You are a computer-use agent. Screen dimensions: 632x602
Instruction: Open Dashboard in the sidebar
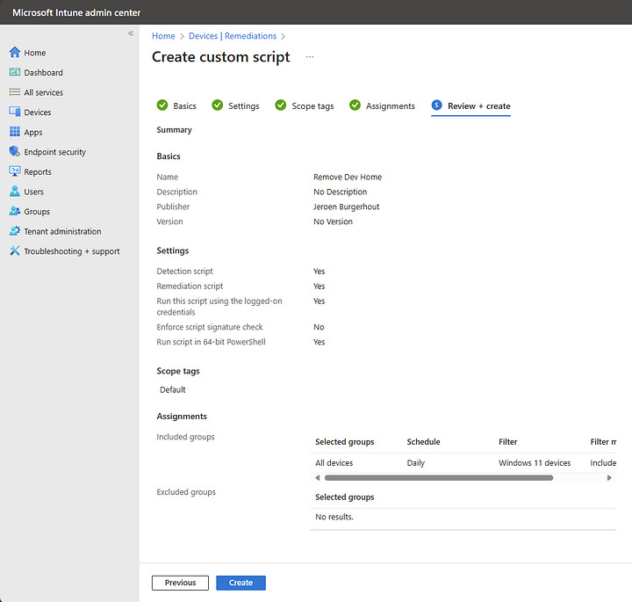[44, 73]
